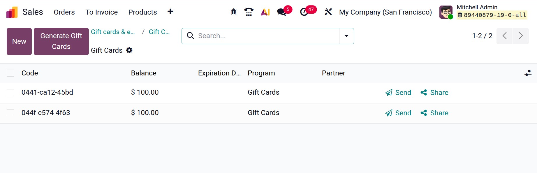Open the optional columns adjust settings
Image resolution: width=537 pixels, height=173 pixels.
(x=528, y=73)
